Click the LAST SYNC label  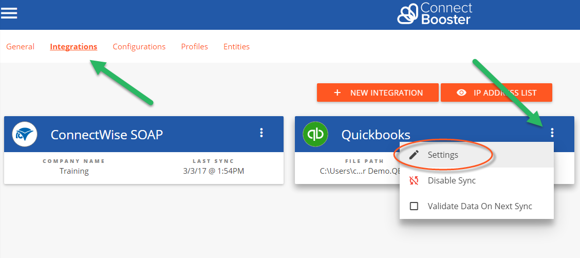tap(213, 161)
